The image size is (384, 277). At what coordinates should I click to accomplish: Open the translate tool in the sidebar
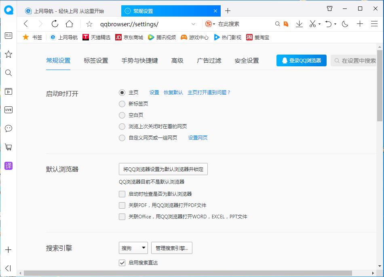(x=8, y=166)
